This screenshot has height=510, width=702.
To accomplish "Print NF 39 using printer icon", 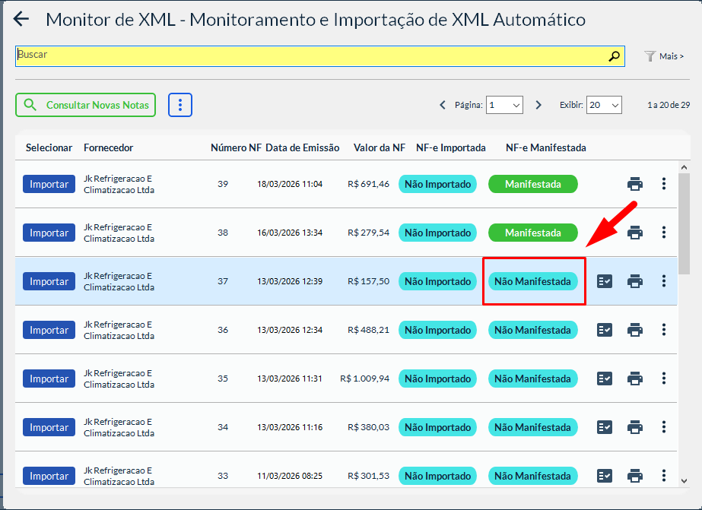I will (635, 184).
